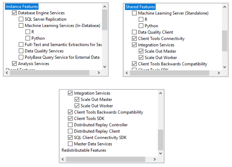
Task: Check the Distributed Replay Controller box
Action: (x=70, y=125)
